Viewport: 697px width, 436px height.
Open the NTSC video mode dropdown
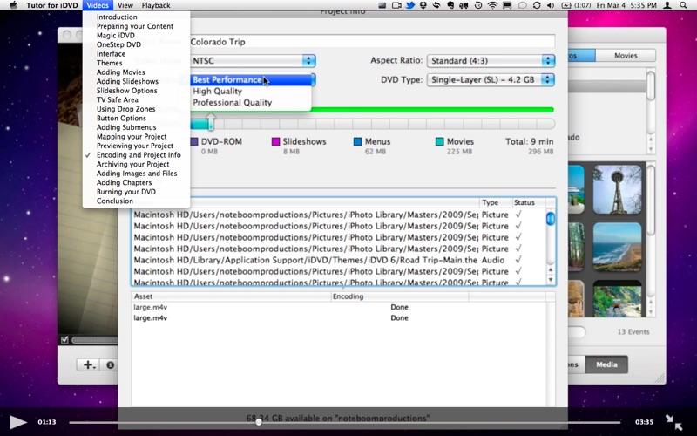(253, 60)
